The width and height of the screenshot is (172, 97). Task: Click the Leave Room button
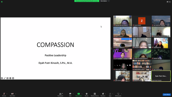click(167, 95)
